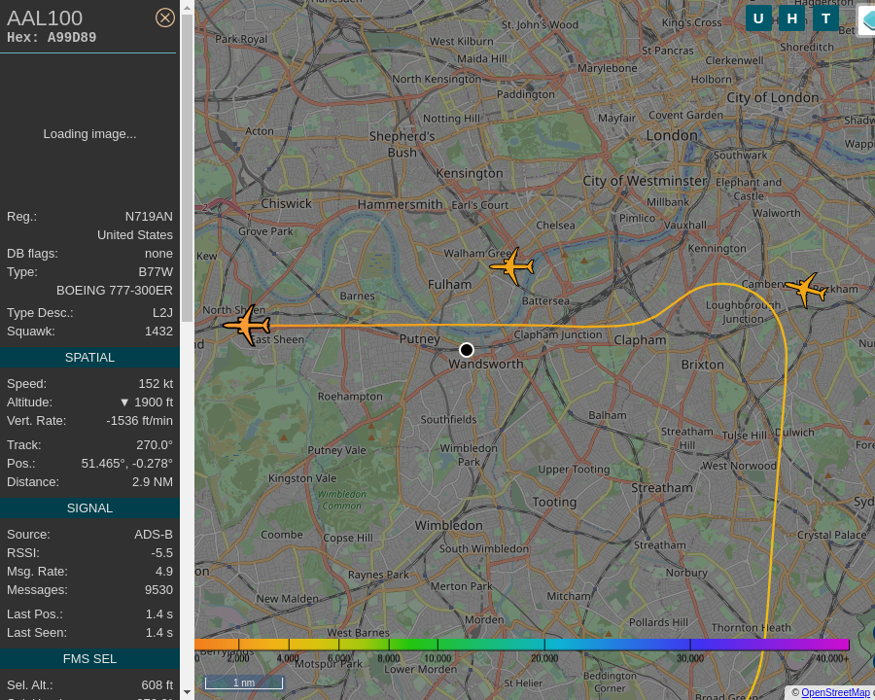Click the Msg. Rate value 4.9
This screenshot has height=700, width=875.
[164, 571]
